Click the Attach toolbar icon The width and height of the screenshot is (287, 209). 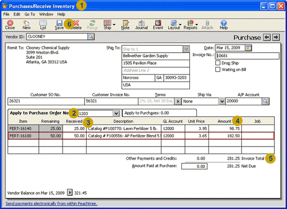tap(207, 25)
